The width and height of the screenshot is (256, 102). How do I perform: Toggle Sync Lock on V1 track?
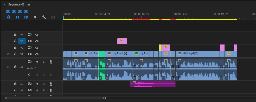click(30, 54)
